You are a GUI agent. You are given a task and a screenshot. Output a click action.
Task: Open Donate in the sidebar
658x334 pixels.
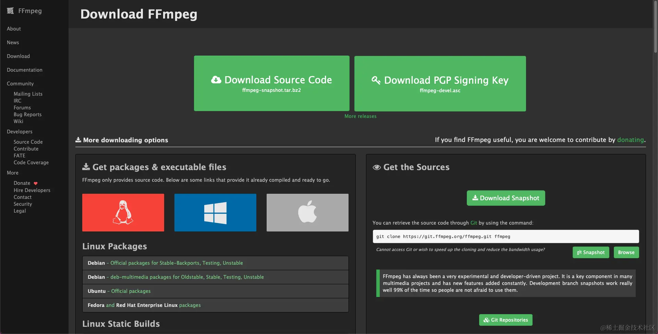22,183
